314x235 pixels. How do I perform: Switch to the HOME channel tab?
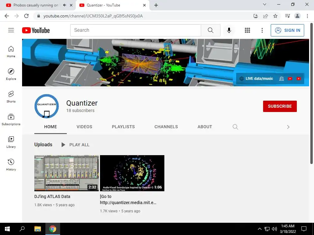51,127
